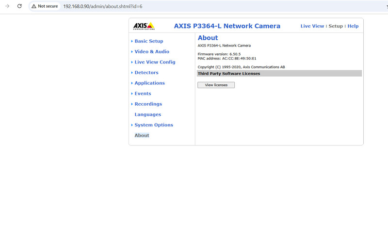Click the address bar URL

coord(103,6)
